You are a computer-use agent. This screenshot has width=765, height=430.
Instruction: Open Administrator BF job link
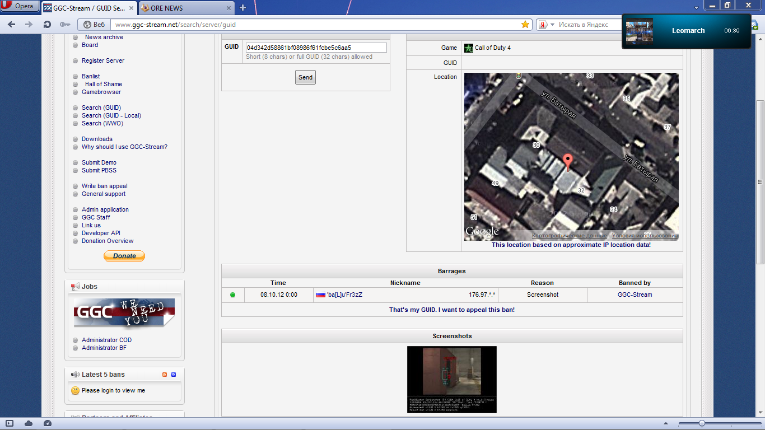pos(104,348)
